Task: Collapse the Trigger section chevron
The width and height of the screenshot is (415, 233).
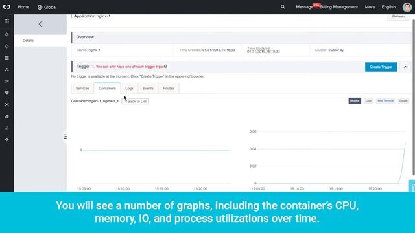Action: pos(405,67)
